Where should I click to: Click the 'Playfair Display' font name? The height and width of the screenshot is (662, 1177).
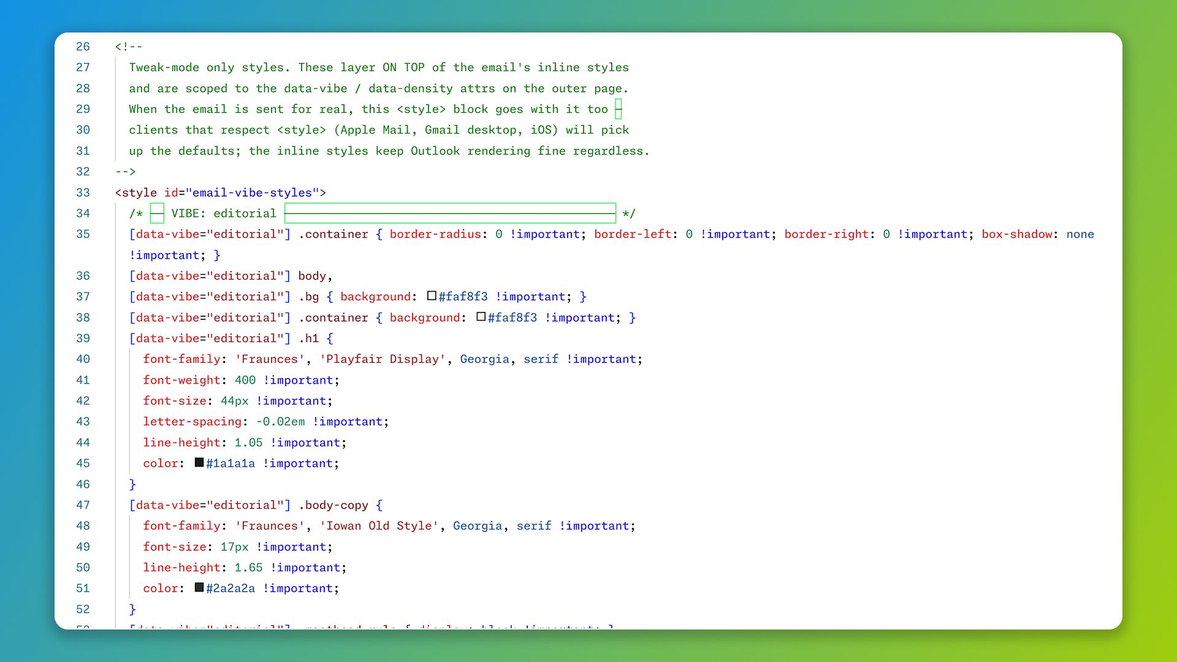click(383, 359)
